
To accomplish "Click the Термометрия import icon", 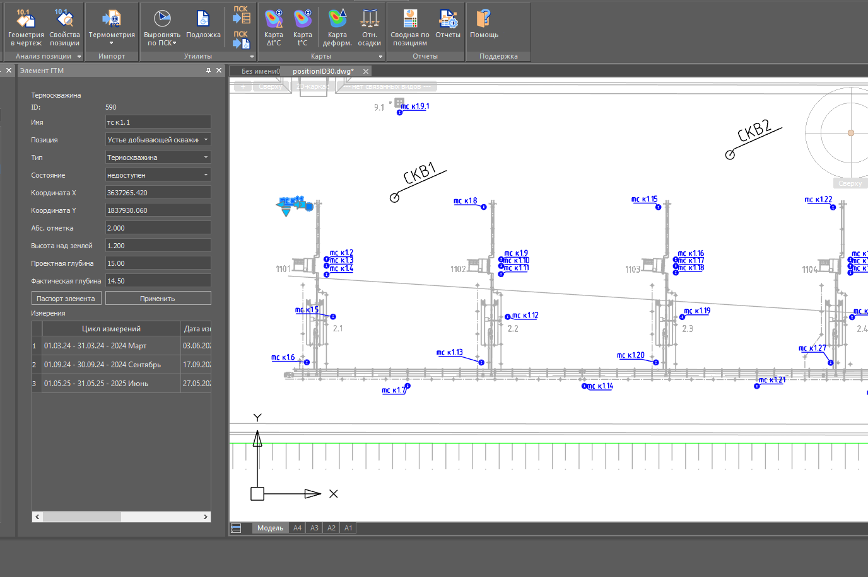I will [112, 19].
